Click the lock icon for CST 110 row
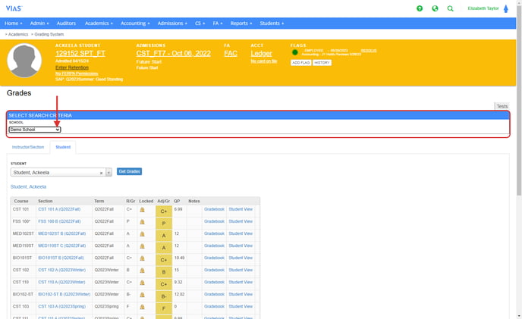Viewport: 522px width, 319px height. tap(142, 283)
